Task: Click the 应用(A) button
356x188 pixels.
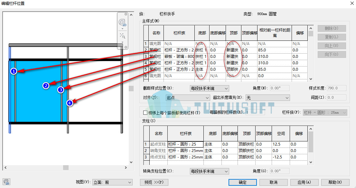Action: 304,182
